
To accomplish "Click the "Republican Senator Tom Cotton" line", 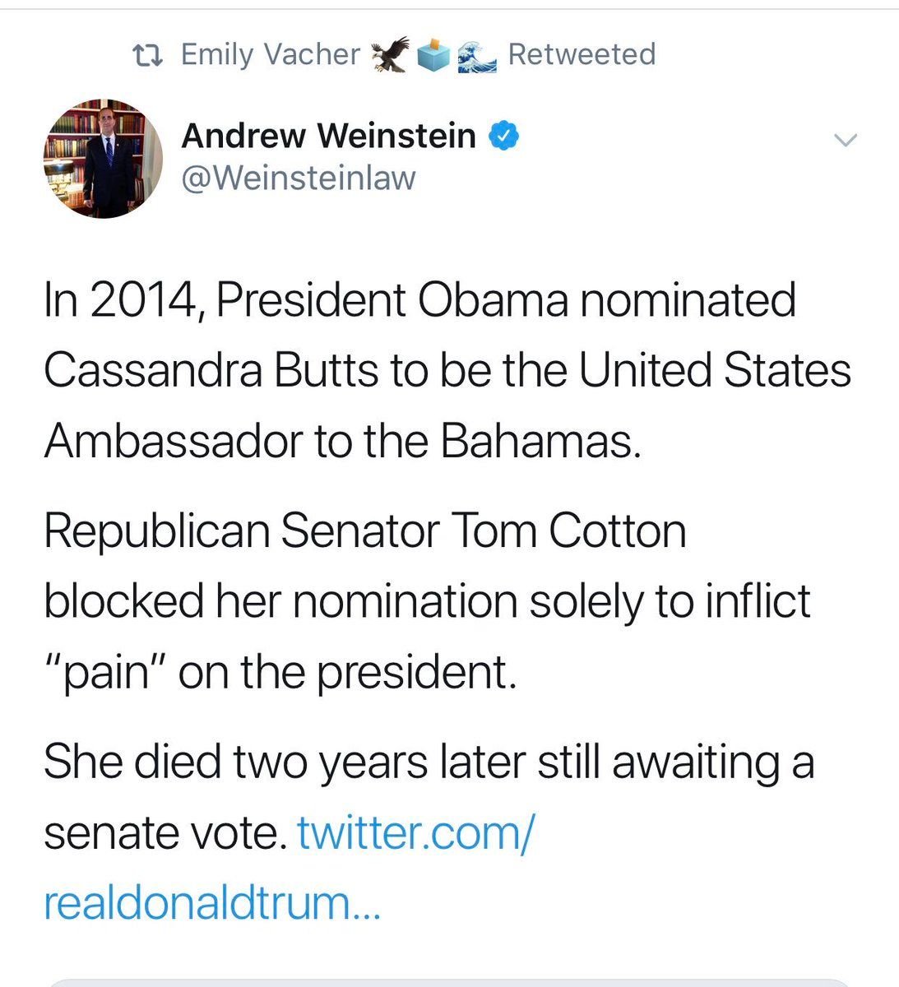I will click(364, 531).
